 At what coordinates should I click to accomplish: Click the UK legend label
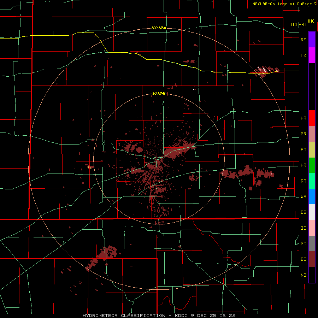[x=303, y=55]
